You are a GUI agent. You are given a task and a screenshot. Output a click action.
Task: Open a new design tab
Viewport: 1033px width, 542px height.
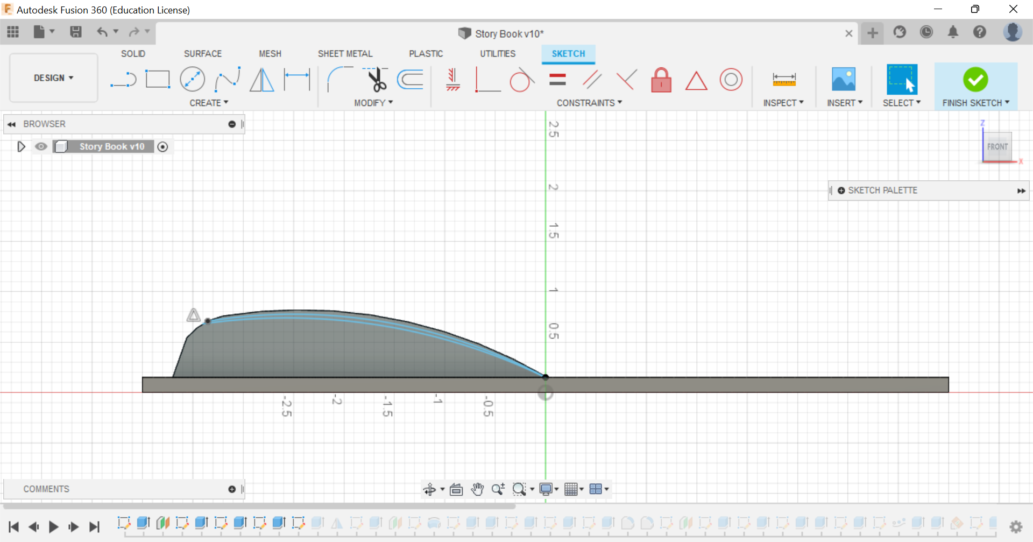click(873, 33)
